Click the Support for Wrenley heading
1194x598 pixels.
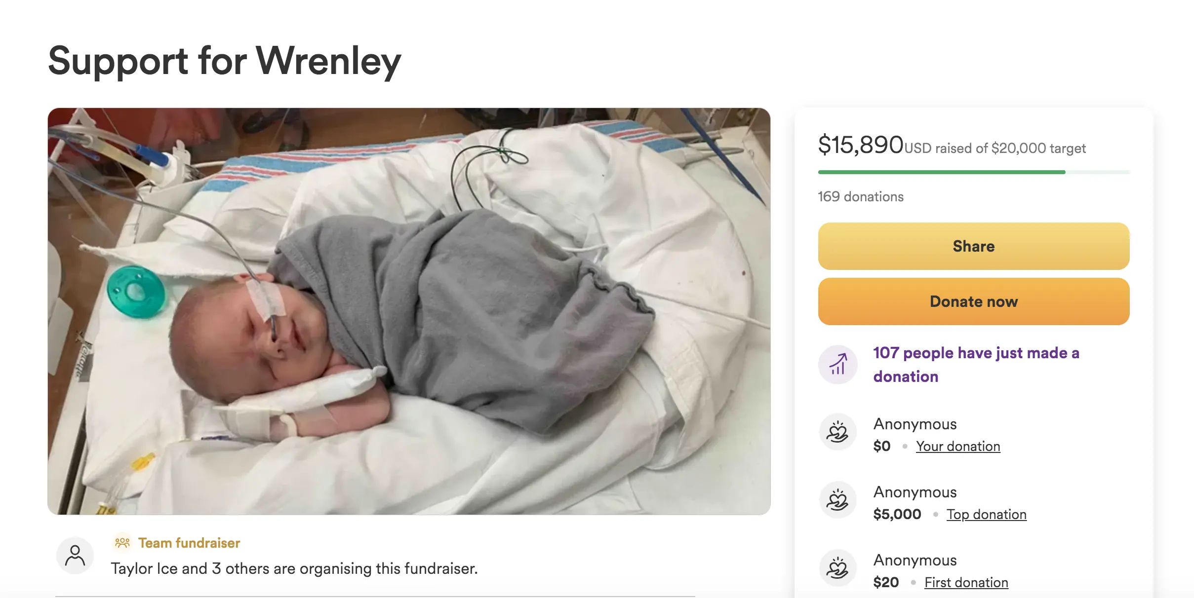[225, 61]
